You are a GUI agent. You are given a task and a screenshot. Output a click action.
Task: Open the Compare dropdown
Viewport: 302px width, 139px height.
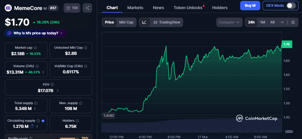click(x=229, y=22)
